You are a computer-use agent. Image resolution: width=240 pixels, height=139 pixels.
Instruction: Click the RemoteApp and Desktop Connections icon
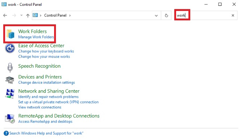[10, 119]
